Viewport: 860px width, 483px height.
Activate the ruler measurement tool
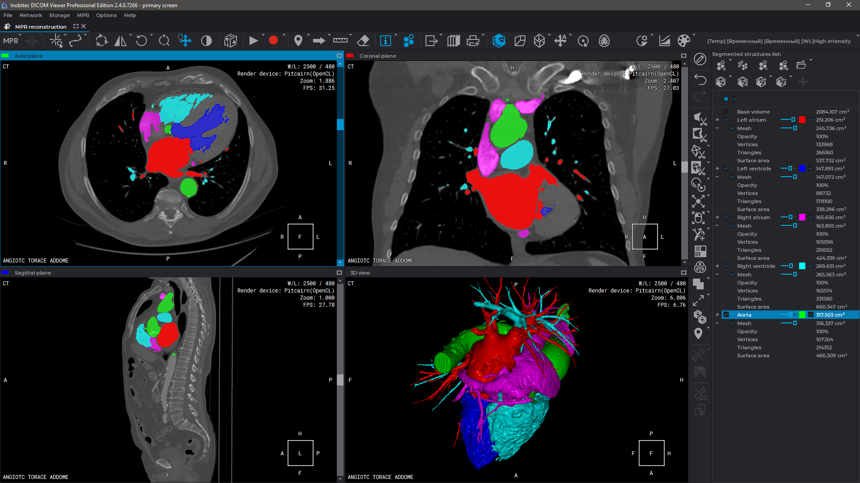[340, 41]
